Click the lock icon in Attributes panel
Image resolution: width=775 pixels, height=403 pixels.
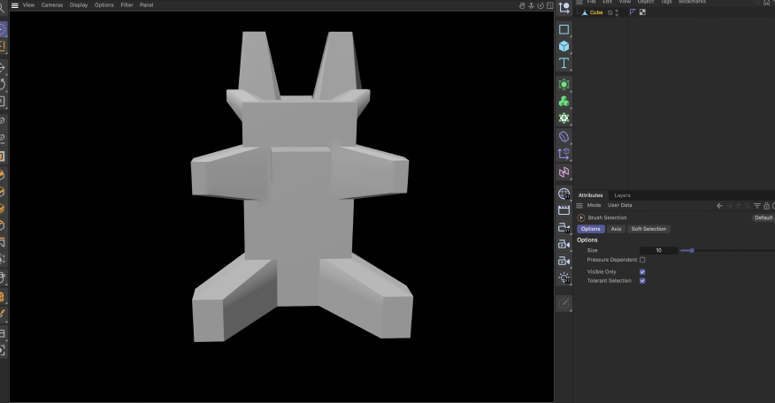[766, 205]
